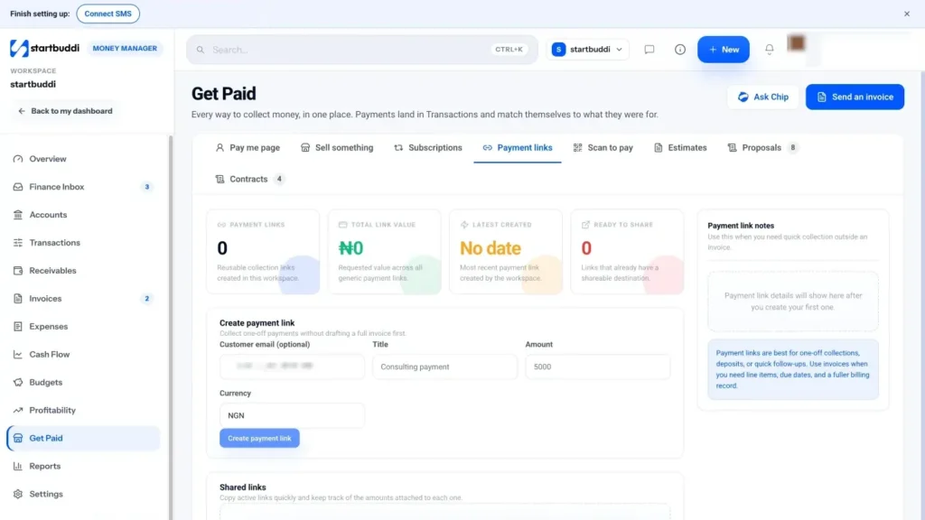Click the Proposals tab icon
This screenshot has width=925, height=520.
732,147
